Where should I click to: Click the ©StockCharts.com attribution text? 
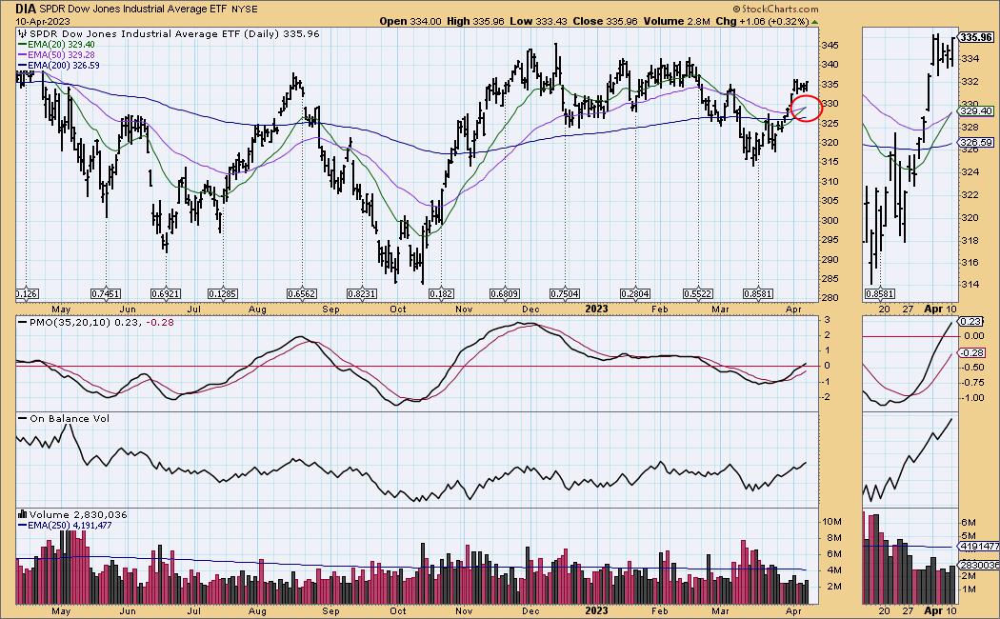click(775, 9)
